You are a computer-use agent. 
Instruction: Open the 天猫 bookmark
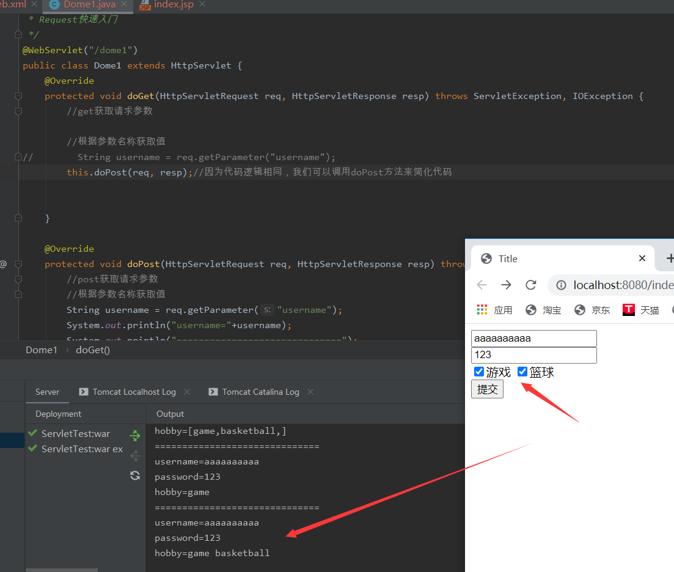pyautogui.click(x=641, y=310)
